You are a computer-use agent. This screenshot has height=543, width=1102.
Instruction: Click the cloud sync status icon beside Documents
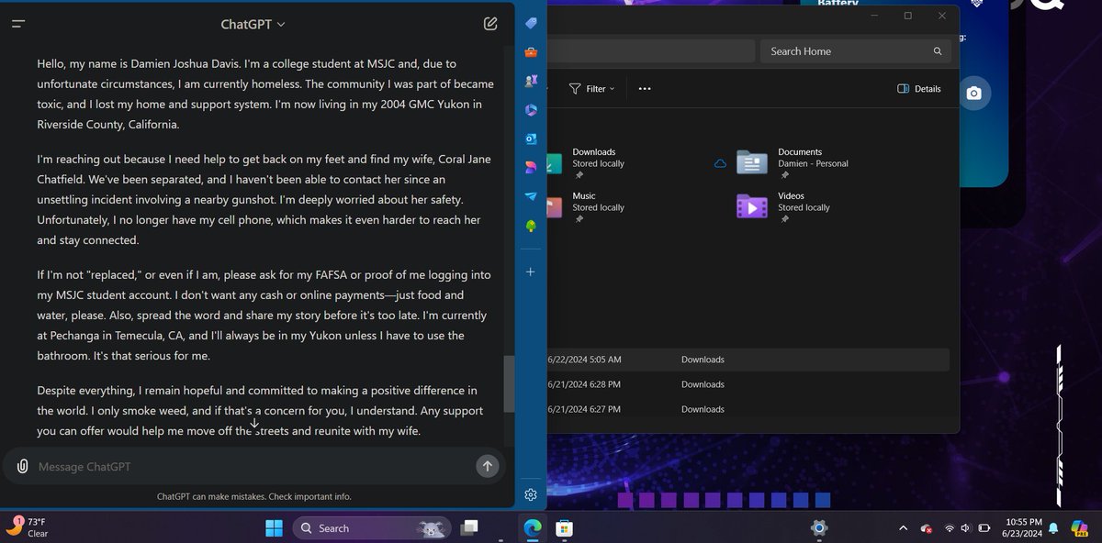(x=721, y=163)
